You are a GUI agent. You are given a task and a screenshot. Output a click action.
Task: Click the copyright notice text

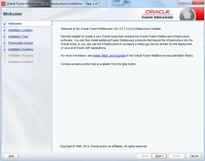103,146
